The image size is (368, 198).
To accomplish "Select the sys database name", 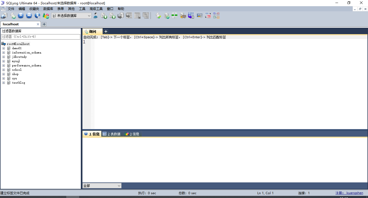I will 15,78.
